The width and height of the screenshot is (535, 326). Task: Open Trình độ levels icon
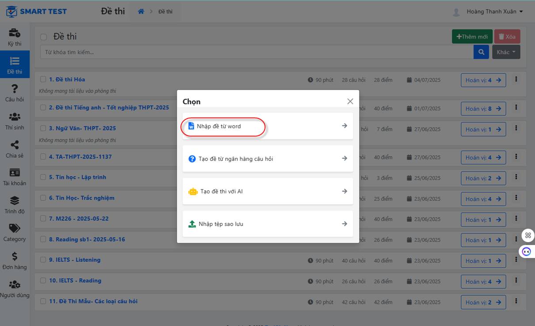pyautogui.click(x=15, y=200)
